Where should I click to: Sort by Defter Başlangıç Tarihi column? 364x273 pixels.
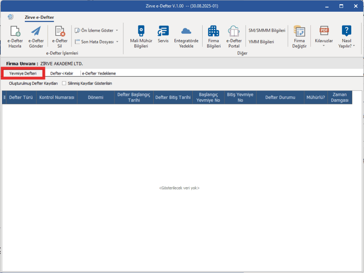pos(134,97)
